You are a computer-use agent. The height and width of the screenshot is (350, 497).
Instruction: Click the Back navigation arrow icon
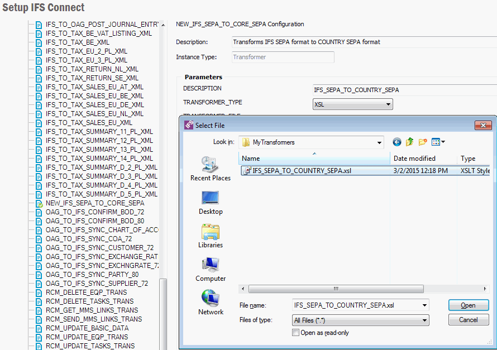tap(397, 142)
